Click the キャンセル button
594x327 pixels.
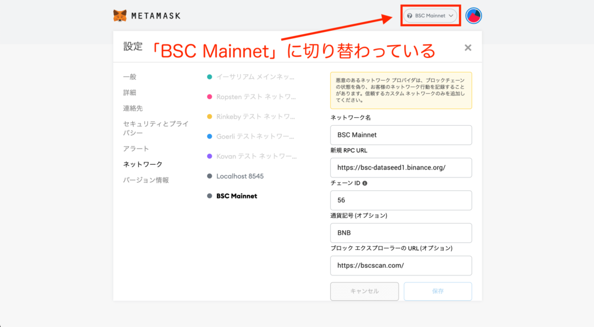click(x=364, y=292)
